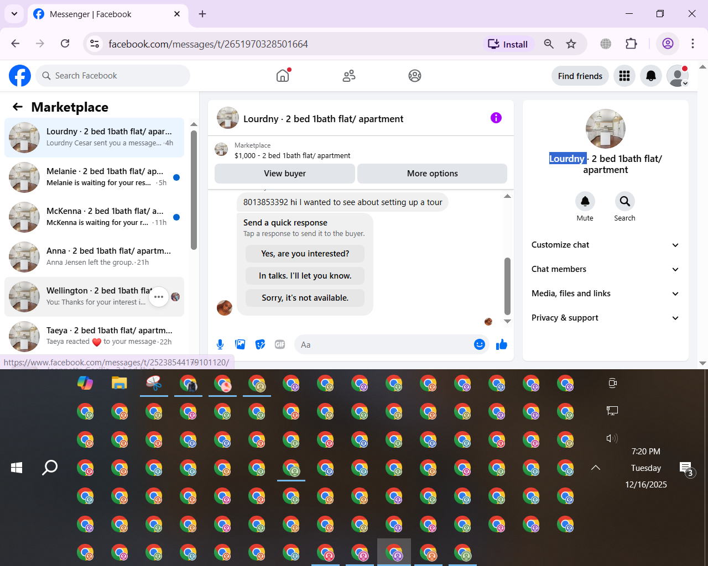Open conversation information purple icon
This screenshot has width=708, height=566.
click(x=496, y=118)
